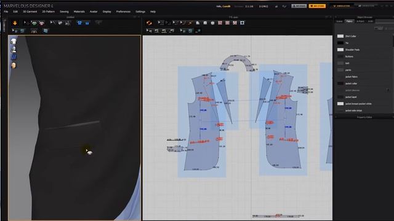Click the third red grid icon

[235, 23]
